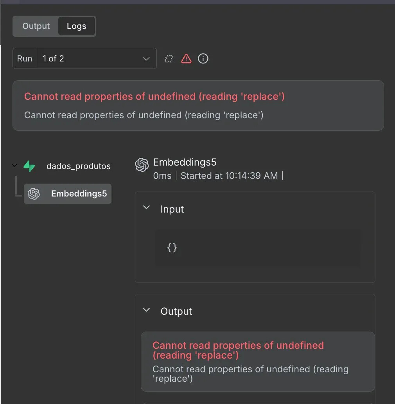Click the Embeddings5 title in details panel
Viewport: 395px width, 404px height.
click(185, 162)
